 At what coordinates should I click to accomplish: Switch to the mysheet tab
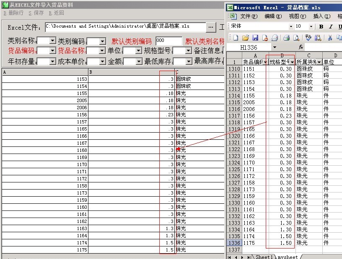[x=288, y=257]
